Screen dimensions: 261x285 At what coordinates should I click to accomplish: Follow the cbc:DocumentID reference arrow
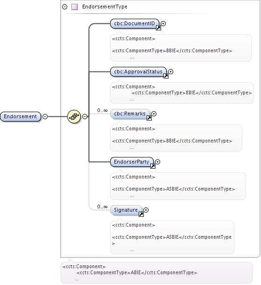click(x=158, y=28)
